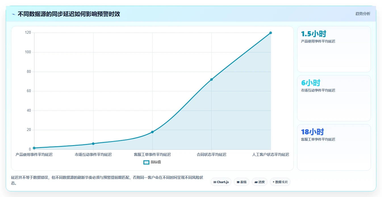Click the x-axis label 产品使用事件平均延迟
This screenshot has height=197, width=382.
tap(34, 154)
